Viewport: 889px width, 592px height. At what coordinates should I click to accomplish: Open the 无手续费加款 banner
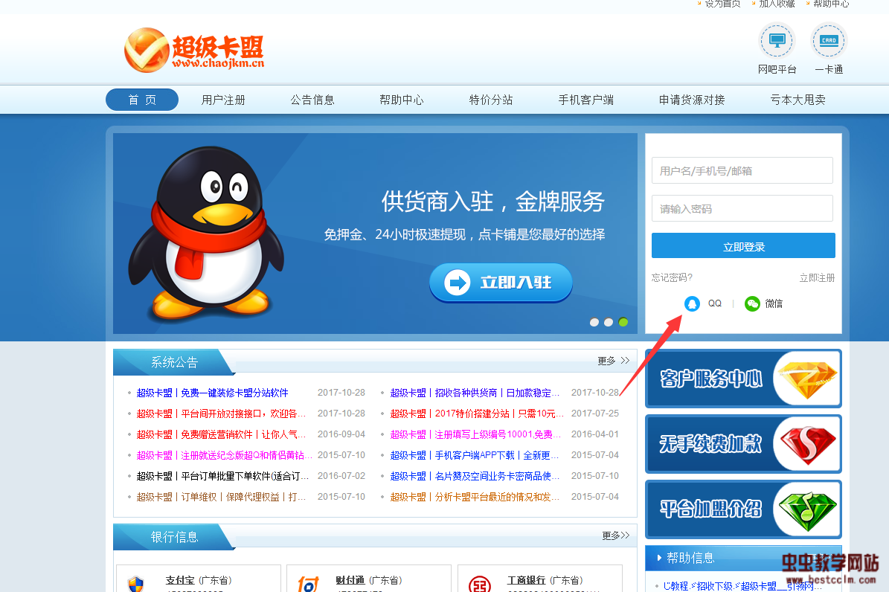coord(743,443)
